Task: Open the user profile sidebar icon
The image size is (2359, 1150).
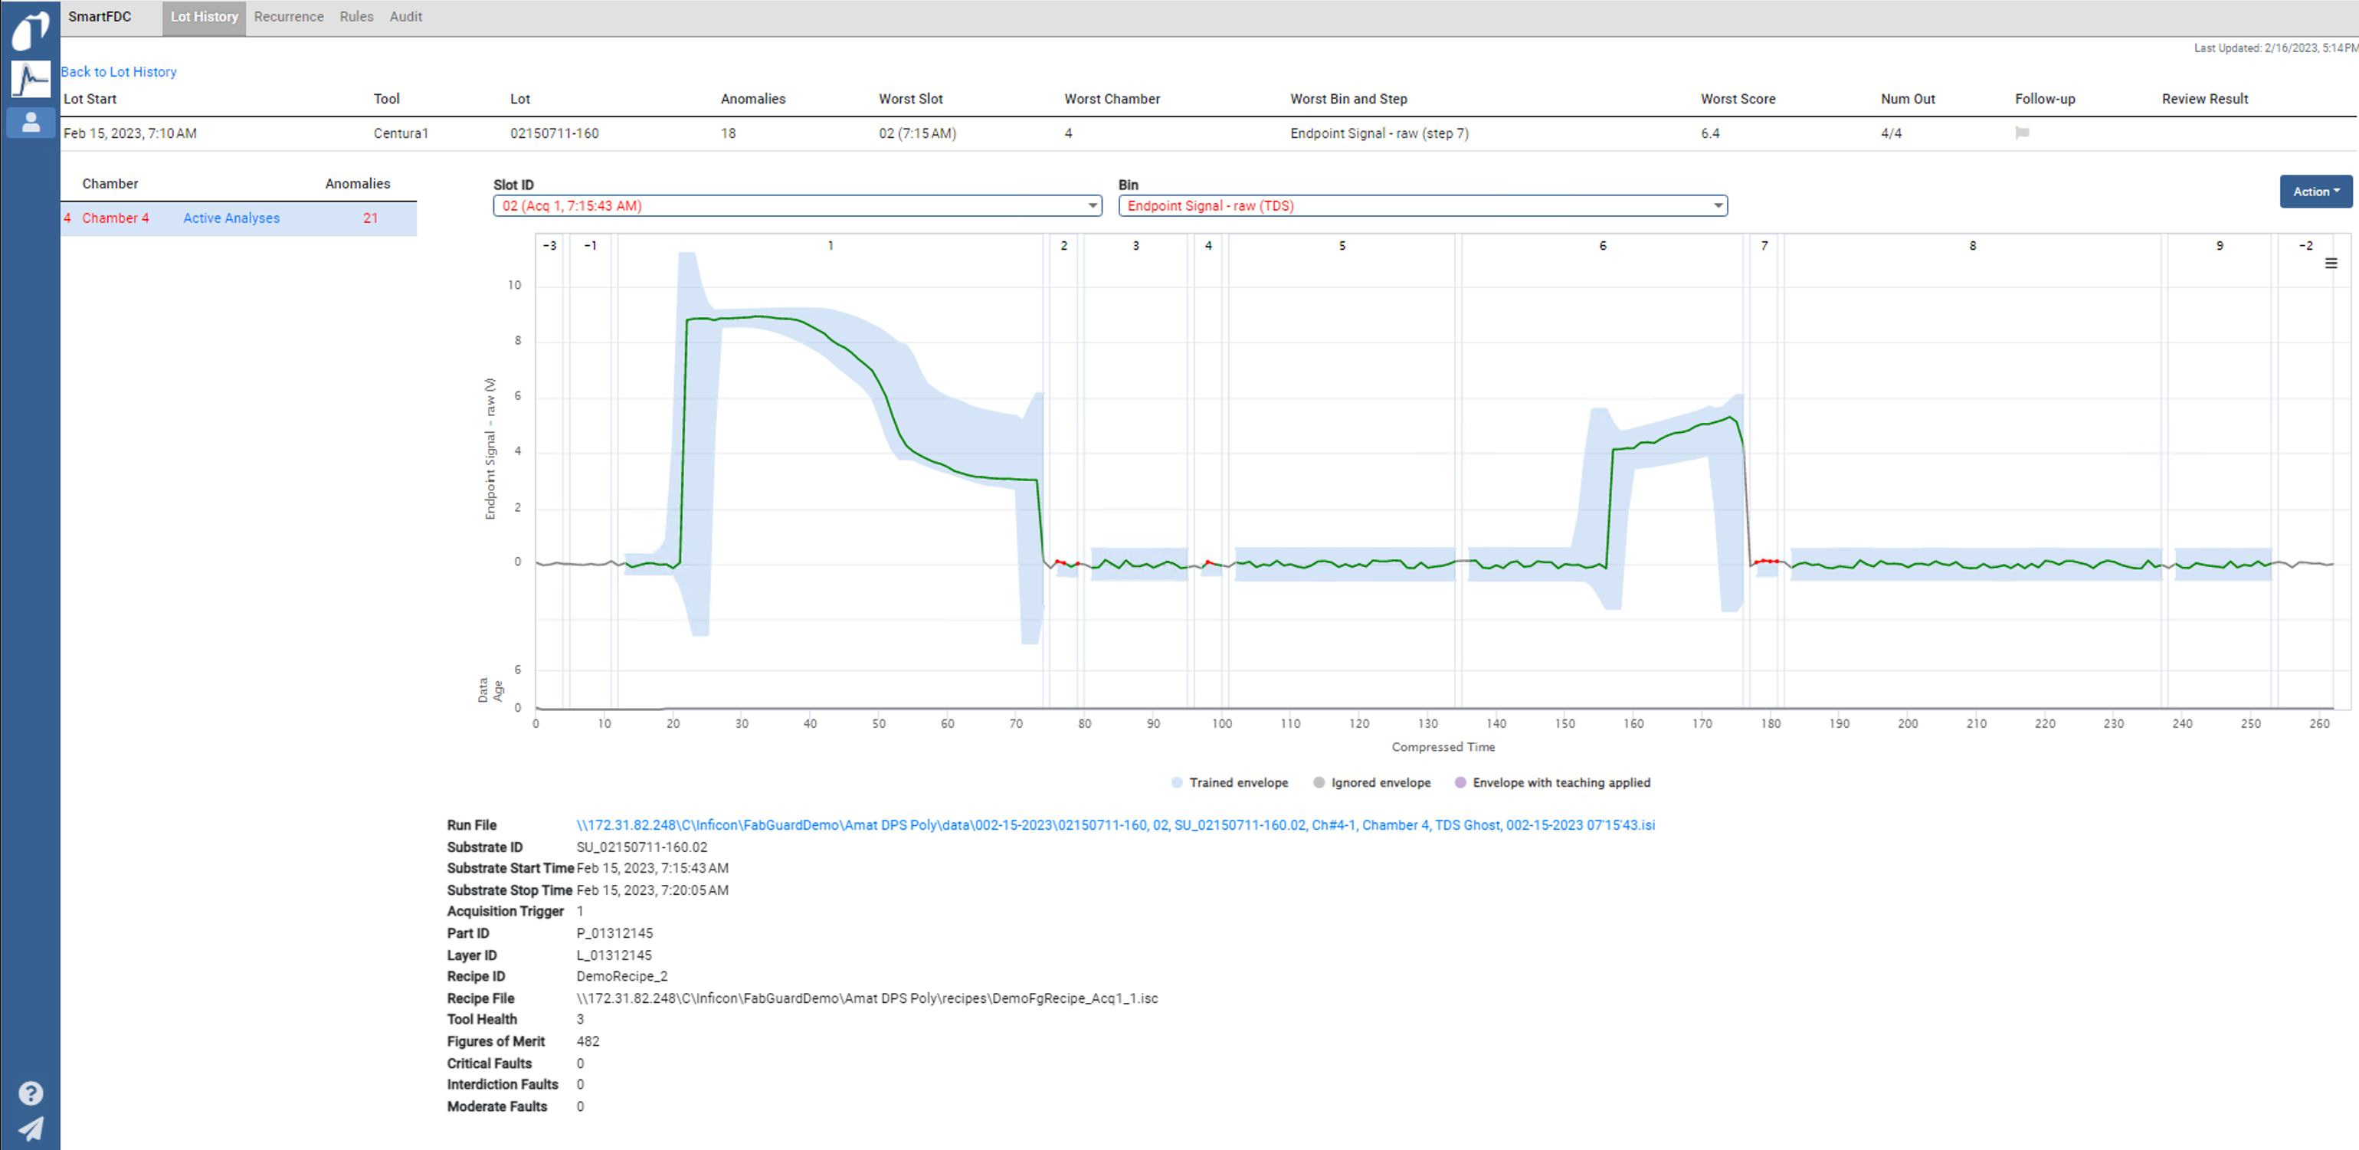Action: 30,122
